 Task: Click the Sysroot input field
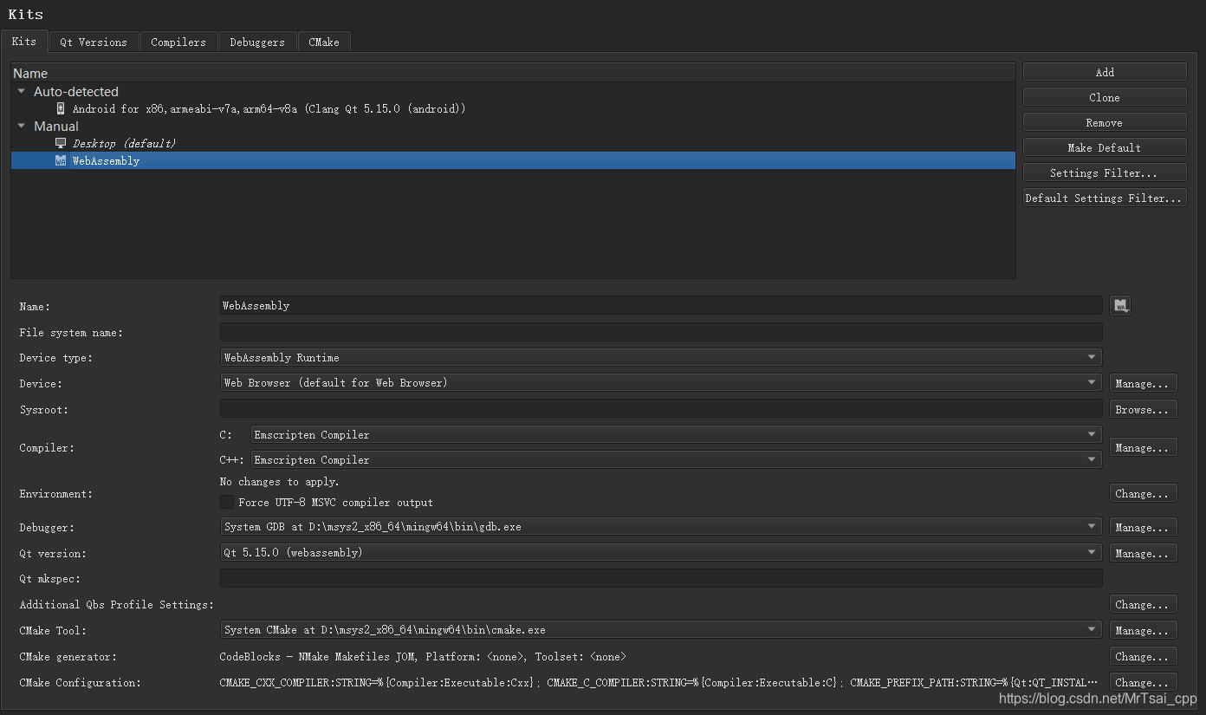coord(661,408)
